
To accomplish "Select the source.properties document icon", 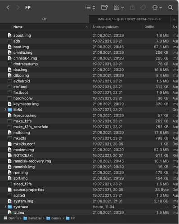I will pyautogui.click(x=10, y=190).
